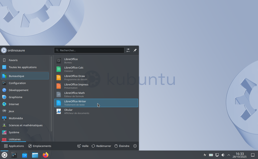Click the Éteindre shutdown button

(122, 146)
